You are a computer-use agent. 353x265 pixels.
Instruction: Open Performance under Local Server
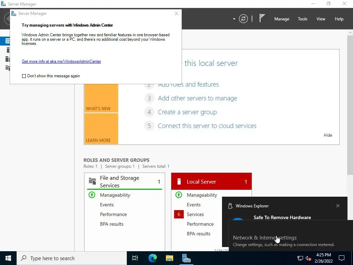click(200, 224)
